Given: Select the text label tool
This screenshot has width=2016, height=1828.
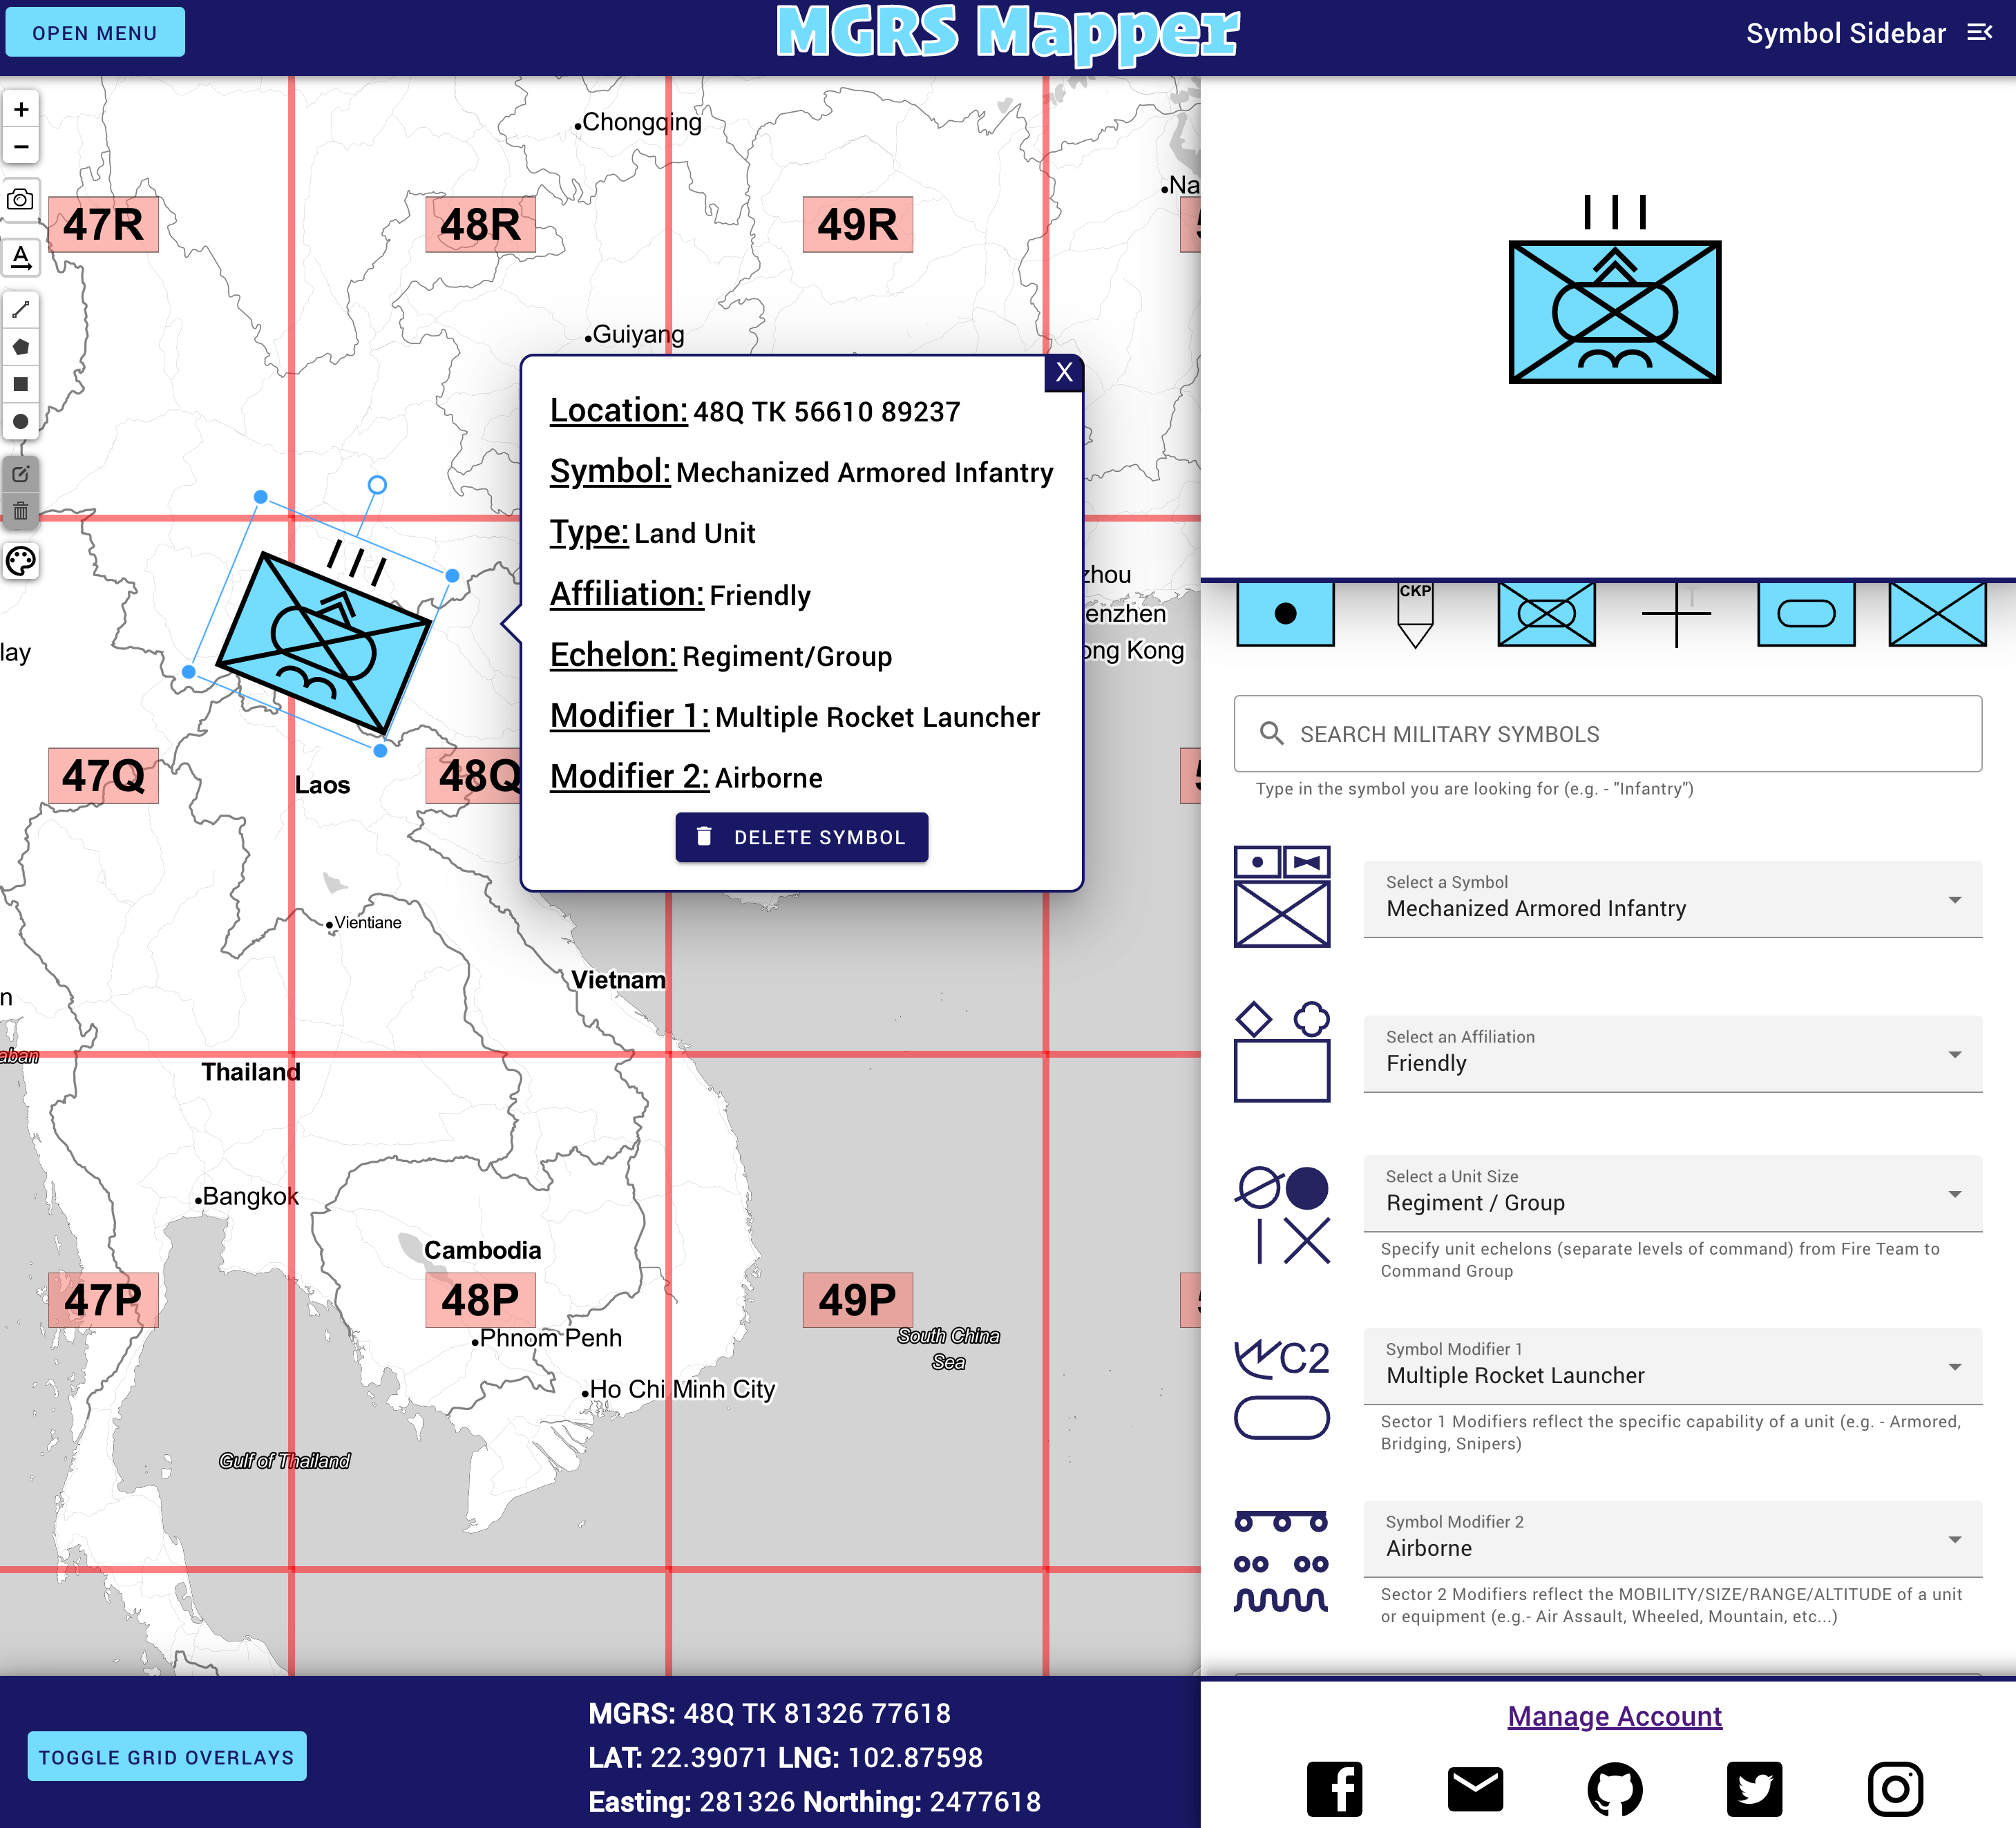Looking at the screenshot, I should pyautogui.click(x=21, y=257).
